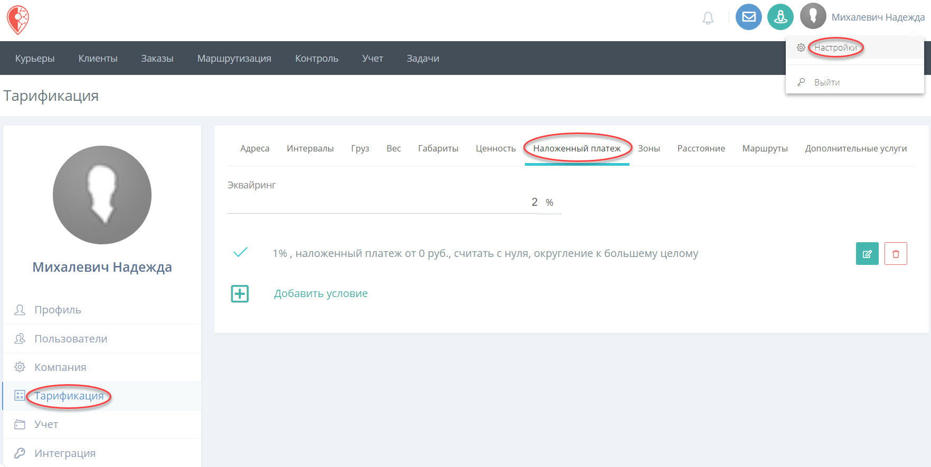Click the Профиль person icon
This screenshot has width=931, height=467.
pos(20,310)
